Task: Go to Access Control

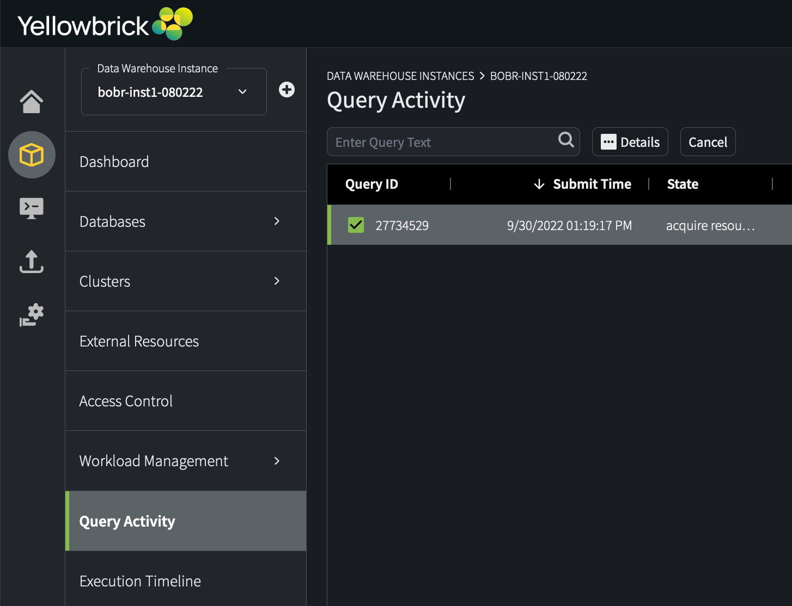Action: (x=126, y=401)
